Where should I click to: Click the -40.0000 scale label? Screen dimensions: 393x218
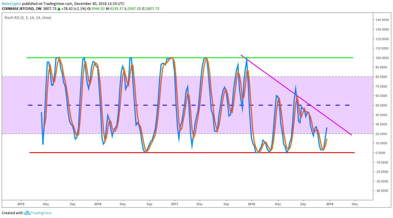[x=381, y=190]
